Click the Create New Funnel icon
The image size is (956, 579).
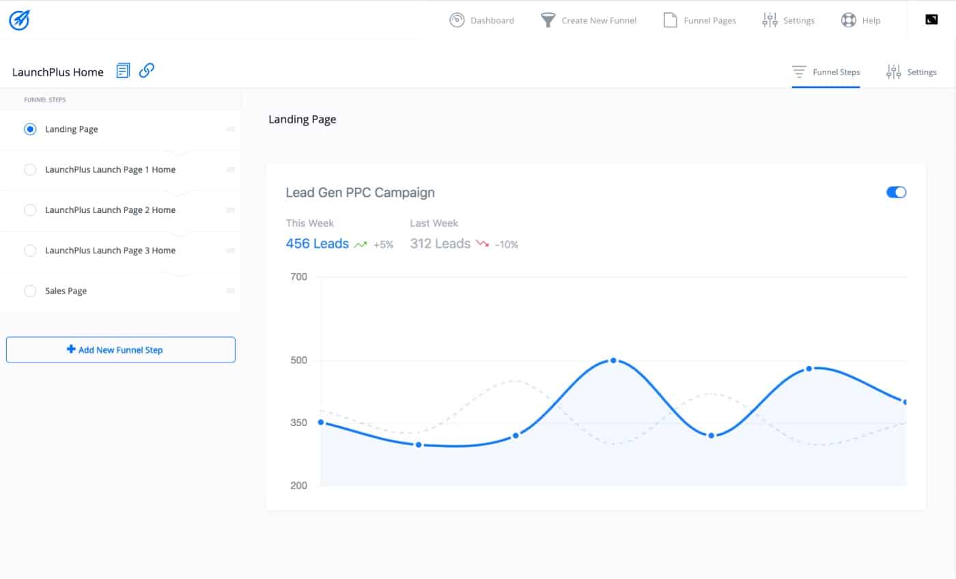[x=548, y=20]
